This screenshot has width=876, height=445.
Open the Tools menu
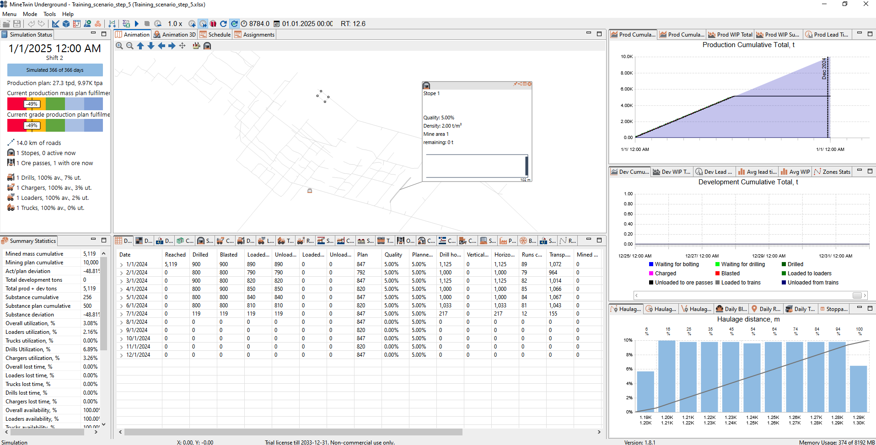(x=50, y=14)
